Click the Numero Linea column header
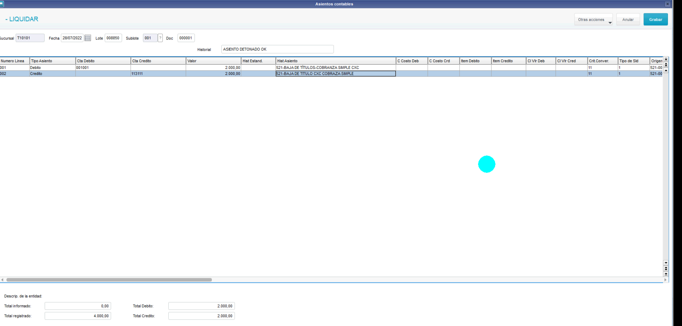The width and height of the screenshot is (682, 326). [x=15, y=61]
